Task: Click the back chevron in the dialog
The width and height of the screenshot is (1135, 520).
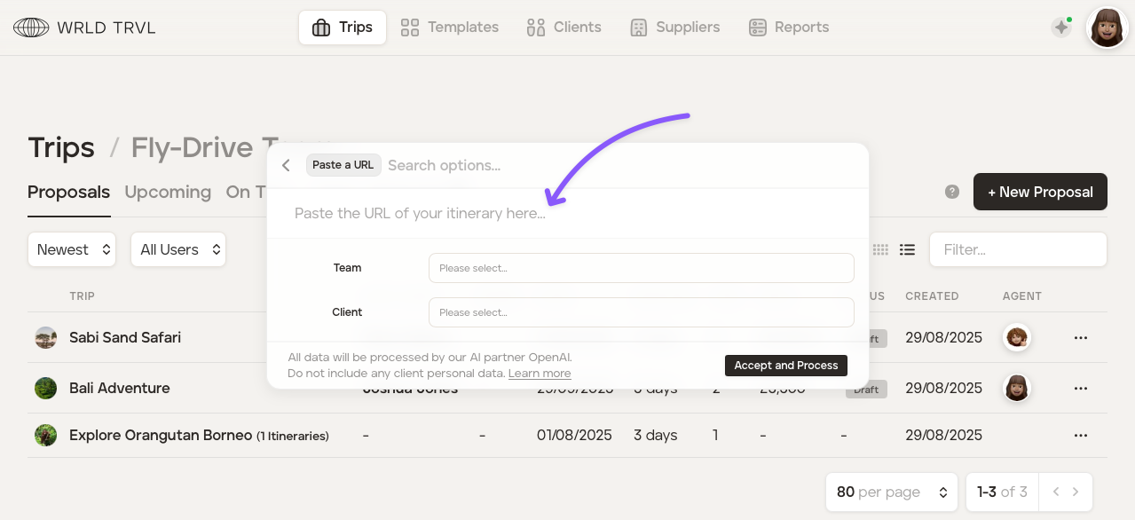Action: coord(286,166)
